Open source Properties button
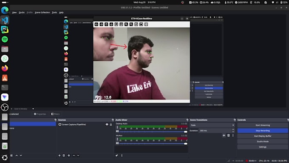This screenshot has height=163, width=289. pyautogui.click(x=40, y=114)
